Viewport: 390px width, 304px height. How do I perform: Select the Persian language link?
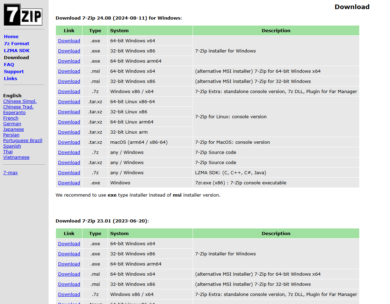pos(11,135)
